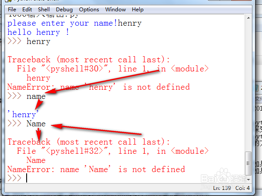Click the vertical scrollbar thumb
This screenshot has width=262, height=196.
coord(248,163)
